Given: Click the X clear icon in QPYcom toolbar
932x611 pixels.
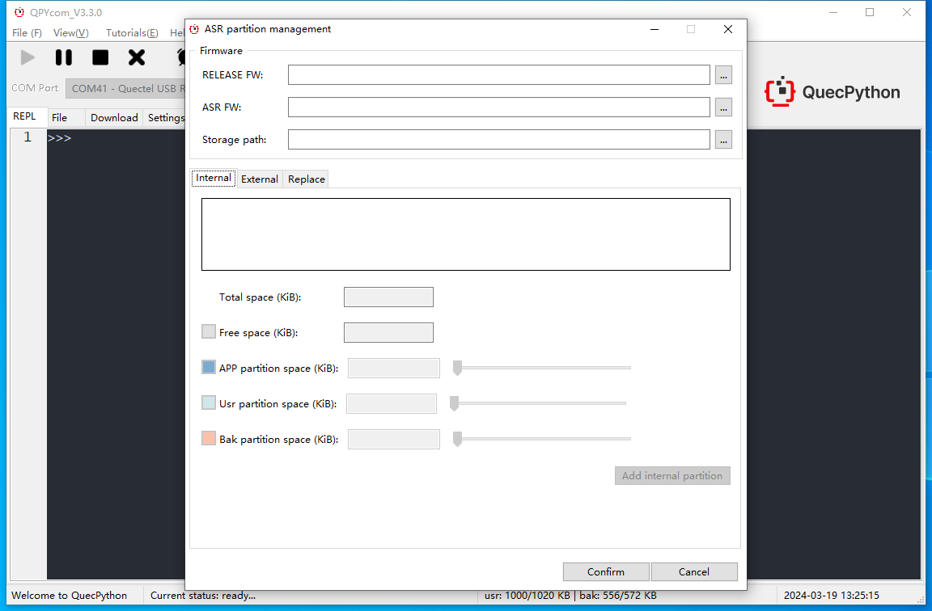Looking at the screenshot, I should click(x=137, y=57).
